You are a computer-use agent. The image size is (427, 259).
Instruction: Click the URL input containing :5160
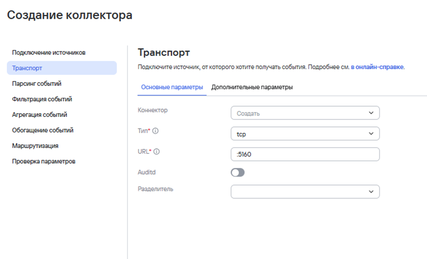point(305,154)
